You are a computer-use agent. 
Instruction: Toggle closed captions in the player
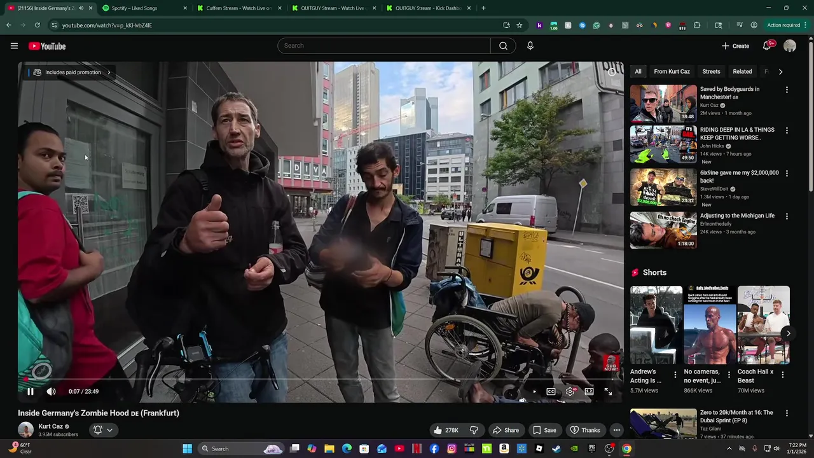(551, 392)
